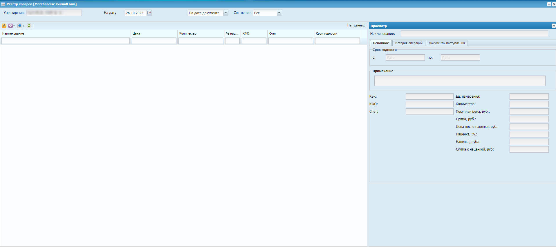Click the Сумма с наценкой field
The width and height of the screenshot is (556, 247).
pyautogui.click(x=529, y=149)
